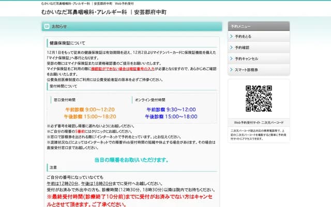Click the red 5番前 text
331x207 pixels.
pyautogui.click(x=80, y=131)
